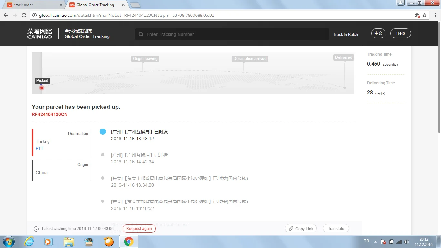Click the clock icon beside Latest caching time

(x=36, y=229)
